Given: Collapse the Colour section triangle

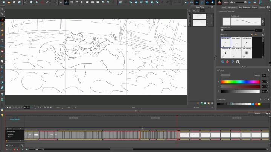Looking at the screenshot, I should [x=218, y=70].
